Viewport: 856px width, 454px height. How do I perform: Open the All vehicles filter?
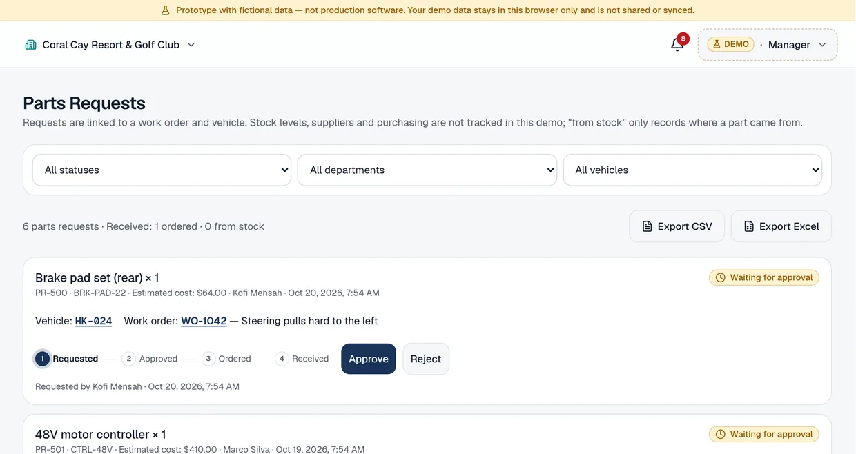coord(692,170)
